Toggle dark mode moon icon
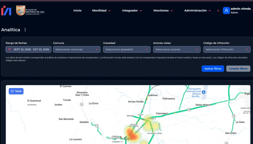 click(x=218, y=11)
